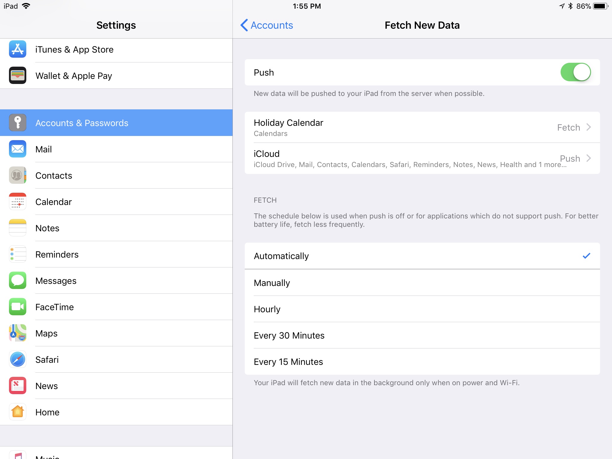The image size is (612, 459).
Task: Select Every 30 Minutes fetch option
Action: (422, 335)
